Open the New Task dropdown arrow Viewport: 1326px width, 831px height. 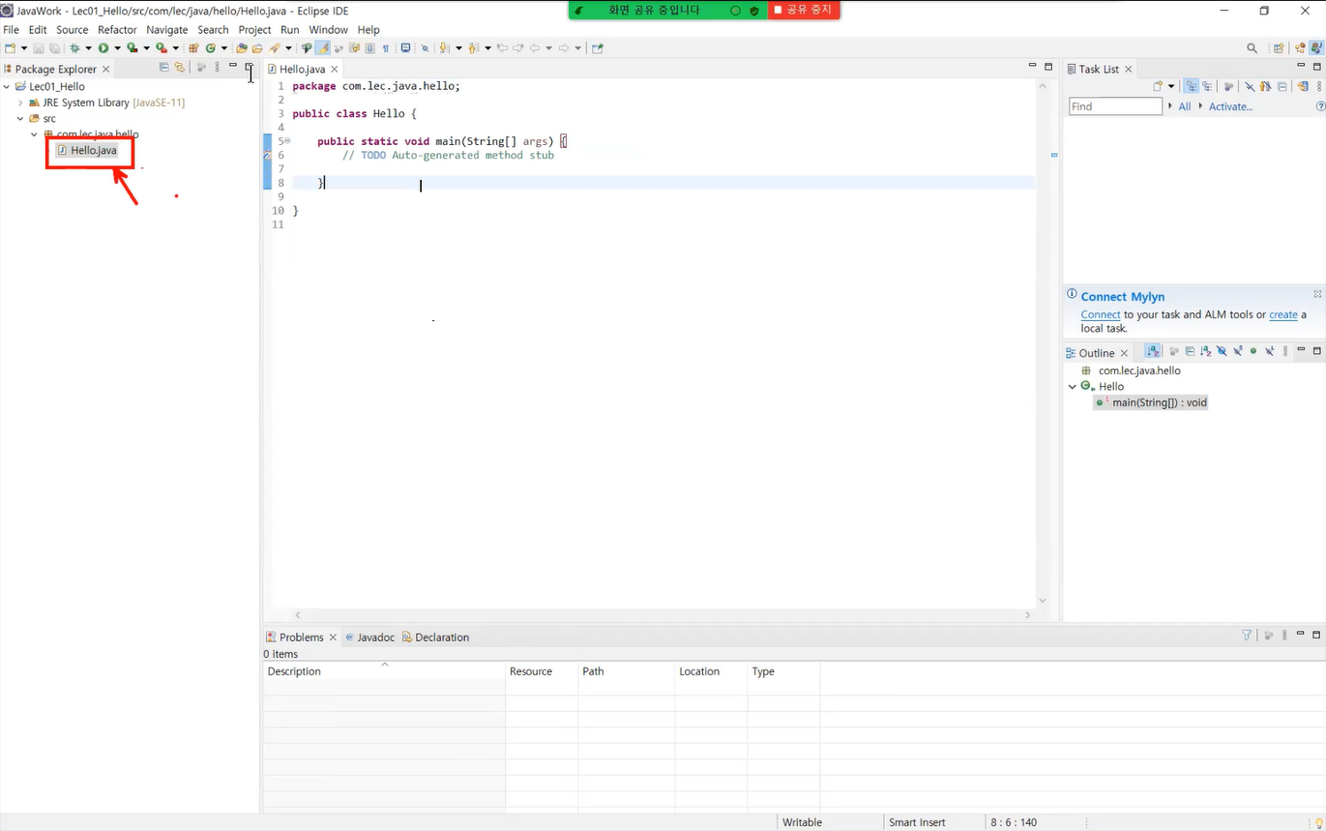coord(1171,86)
